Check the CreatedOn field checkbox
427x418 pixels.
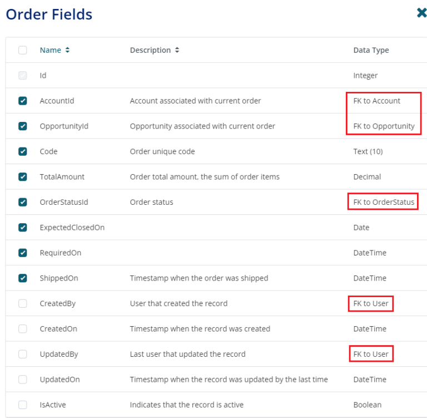(x=23, y=329)
